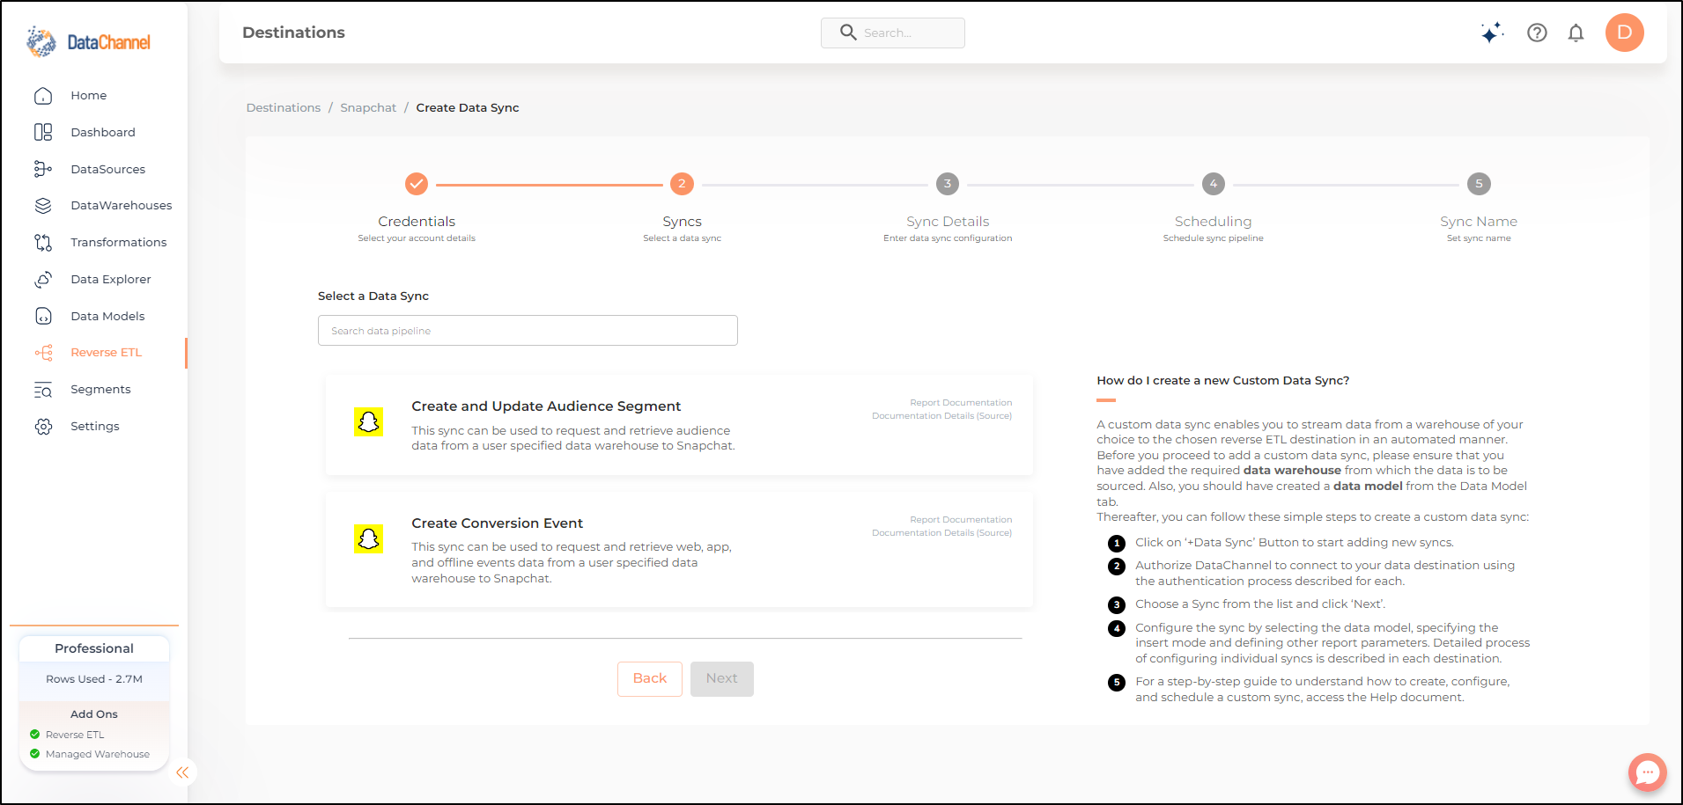Screen dimensions: 1683x805
Task: Open Report Documentation for Audience Segment
Action: pos(961,403)
